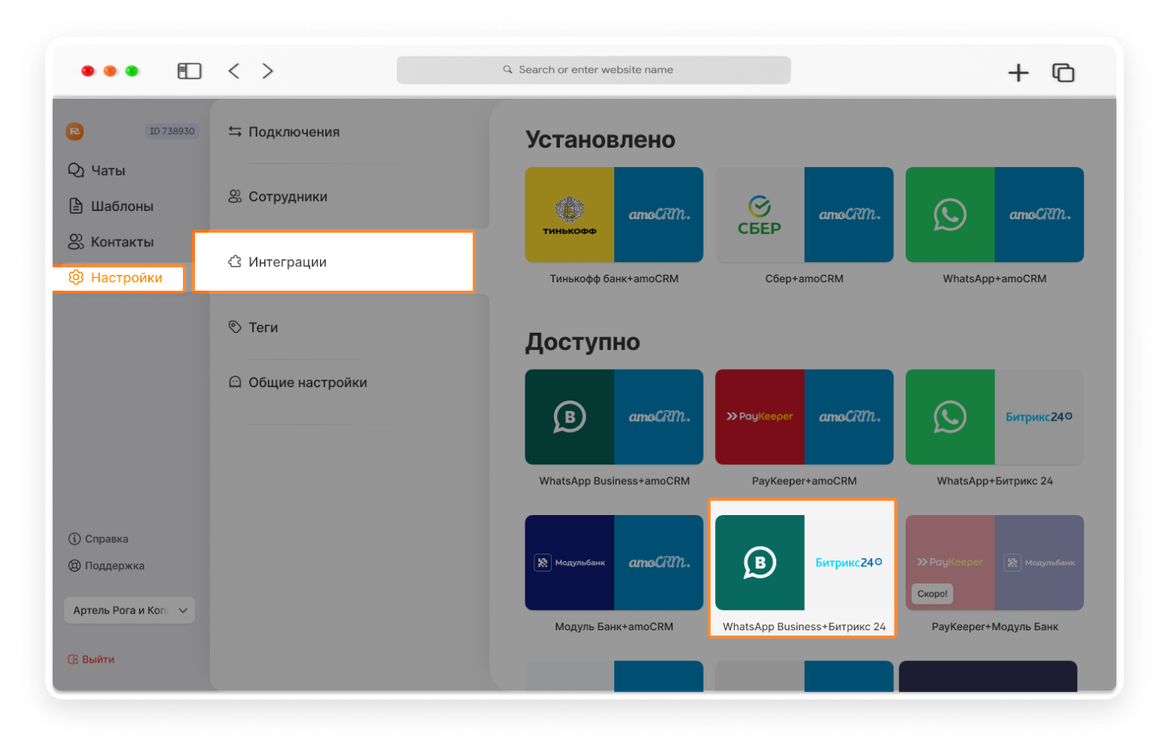Click Сотрудники people icon
Viewport: 1169px width, 753px height.
(235, 197)
